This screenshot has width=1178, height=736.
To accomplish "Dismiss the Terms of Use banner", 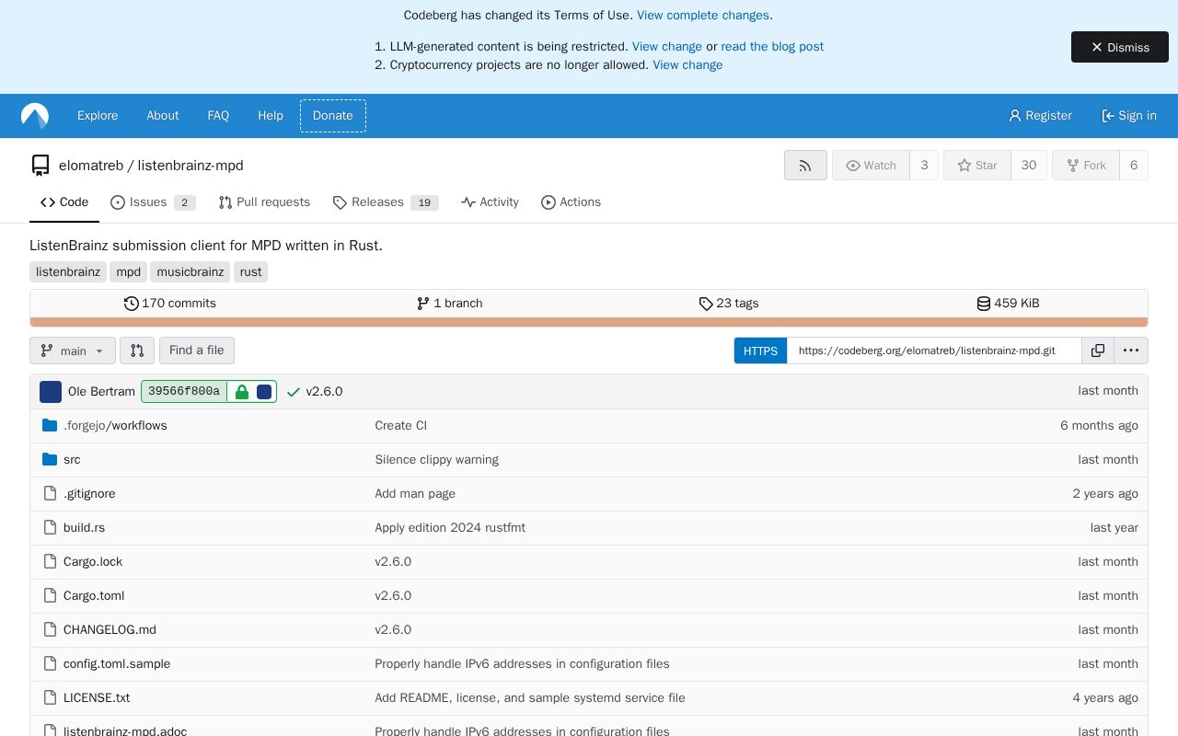I will point(1120,47).
